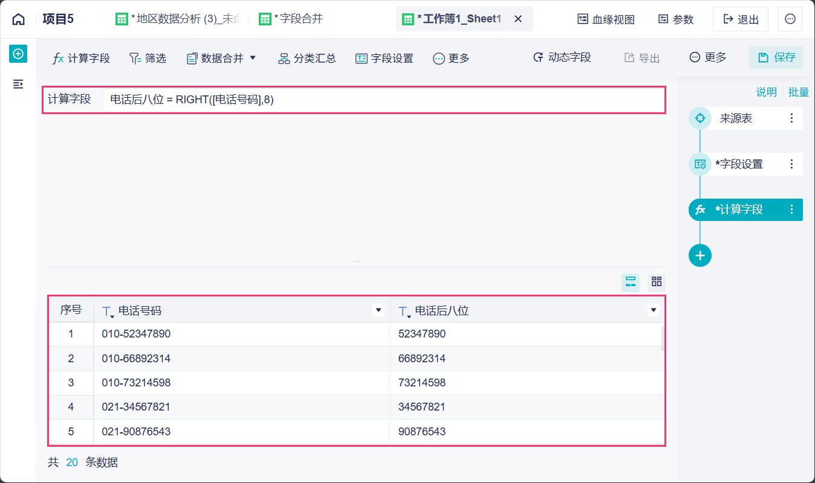The height and width of the screenshot is (483, 815).
Task: Click the 来源表 target circle icon
Action: [700, 118]
